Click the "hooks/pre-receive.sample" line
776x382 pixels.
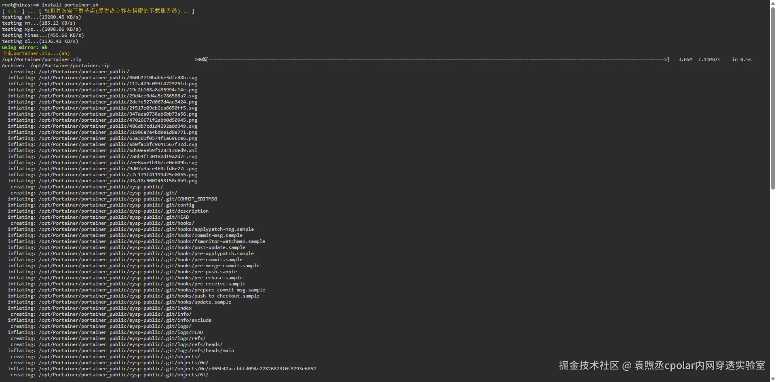click(127, 284)
